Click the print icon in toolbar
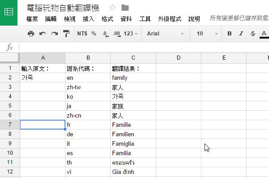This screenshot has width=269, height=178. [31, 34]
